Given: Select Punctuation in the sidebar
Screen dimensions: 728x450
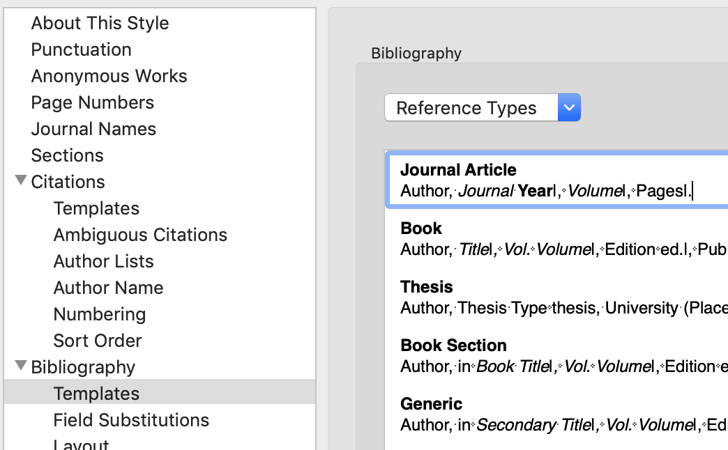Looking at the screenshot, I should [x=81, y=49].
